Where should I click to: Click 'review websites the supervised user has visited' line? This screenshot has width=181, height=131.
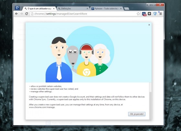pos(54,89)
